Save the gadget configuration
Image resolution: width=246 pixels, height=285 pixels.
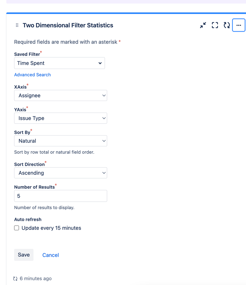coord(24,255)
